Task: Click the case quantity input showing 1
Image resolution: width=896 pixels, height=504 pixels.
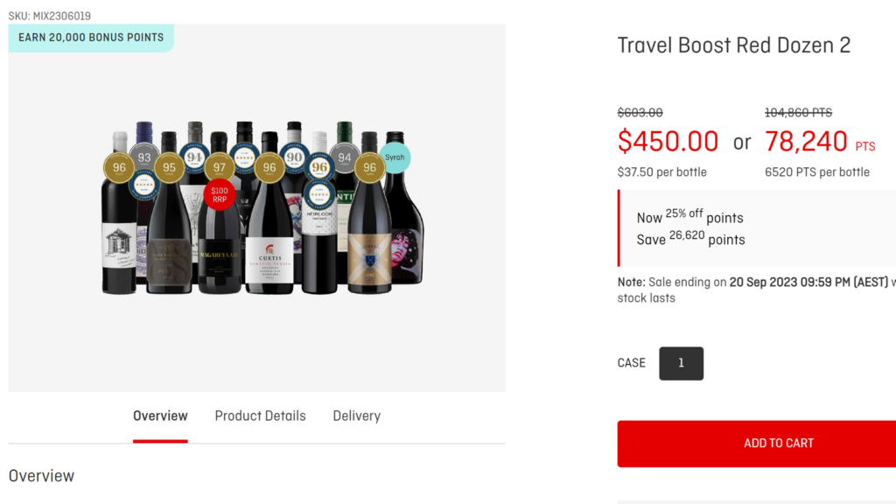Action: pos(681,363)
